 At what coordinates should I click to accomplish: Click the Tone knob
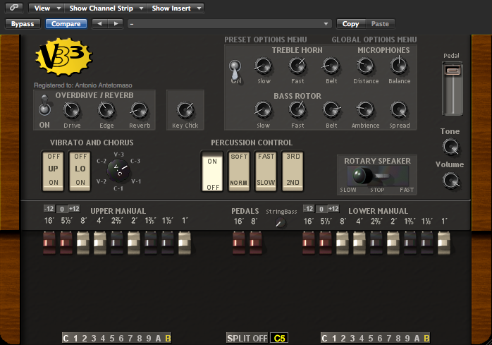click(450, 147)
